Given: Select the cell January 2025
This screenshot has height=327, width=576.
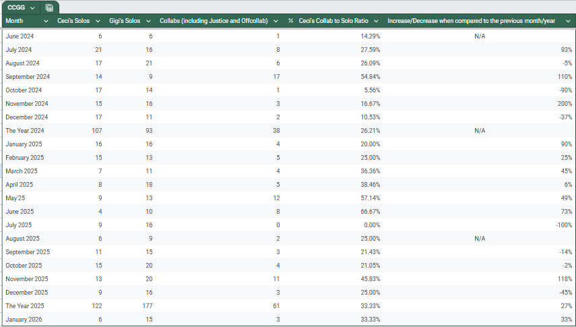Looking at the screenshot, I should tap(24, 144).
